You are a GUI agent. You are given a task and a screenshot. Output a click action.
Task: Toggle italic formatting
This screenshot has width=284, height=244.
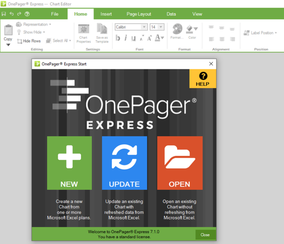point(125,38)
